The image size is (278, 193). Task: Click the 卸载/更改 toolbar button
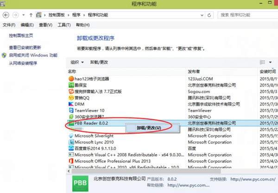tap(99, 62)
